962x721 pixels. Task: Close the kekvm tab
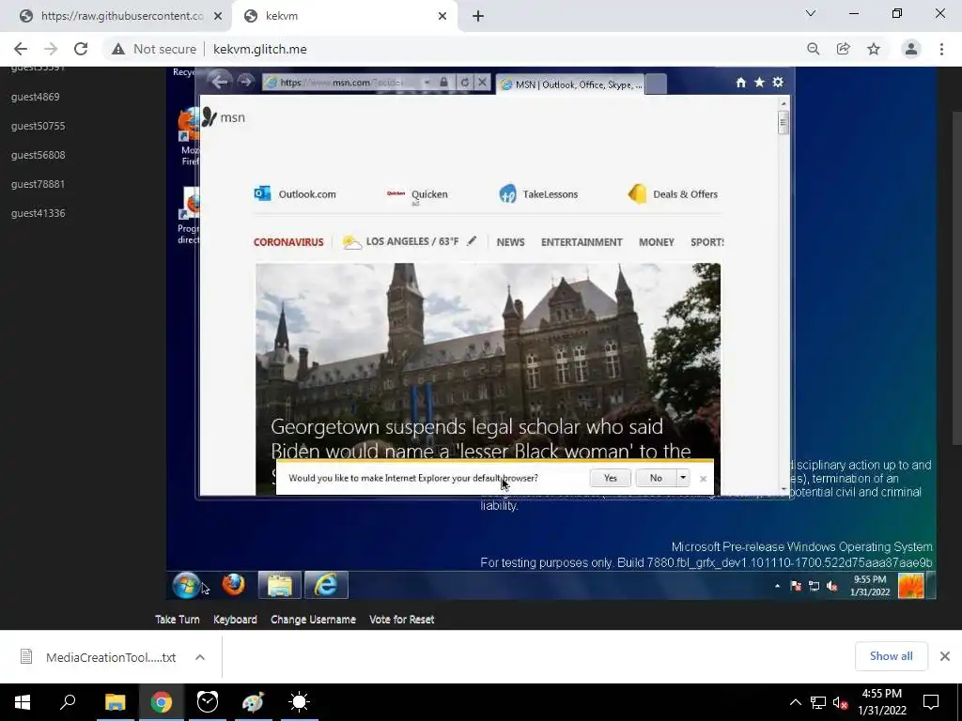(442, 16)
